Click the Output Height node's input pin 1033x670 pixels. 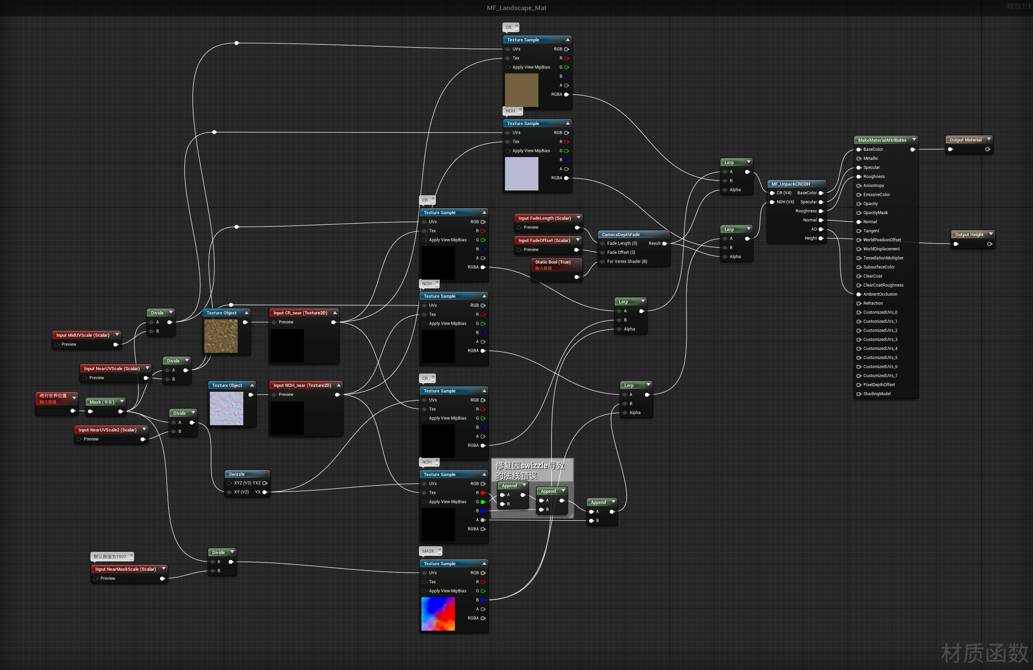tap(956, 244)
